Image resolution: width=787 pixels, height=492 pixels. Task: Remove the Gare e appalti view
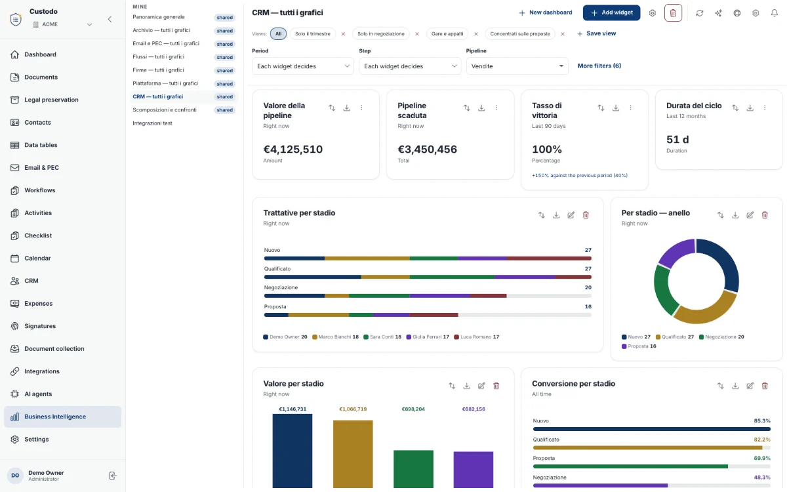(476, 33)
